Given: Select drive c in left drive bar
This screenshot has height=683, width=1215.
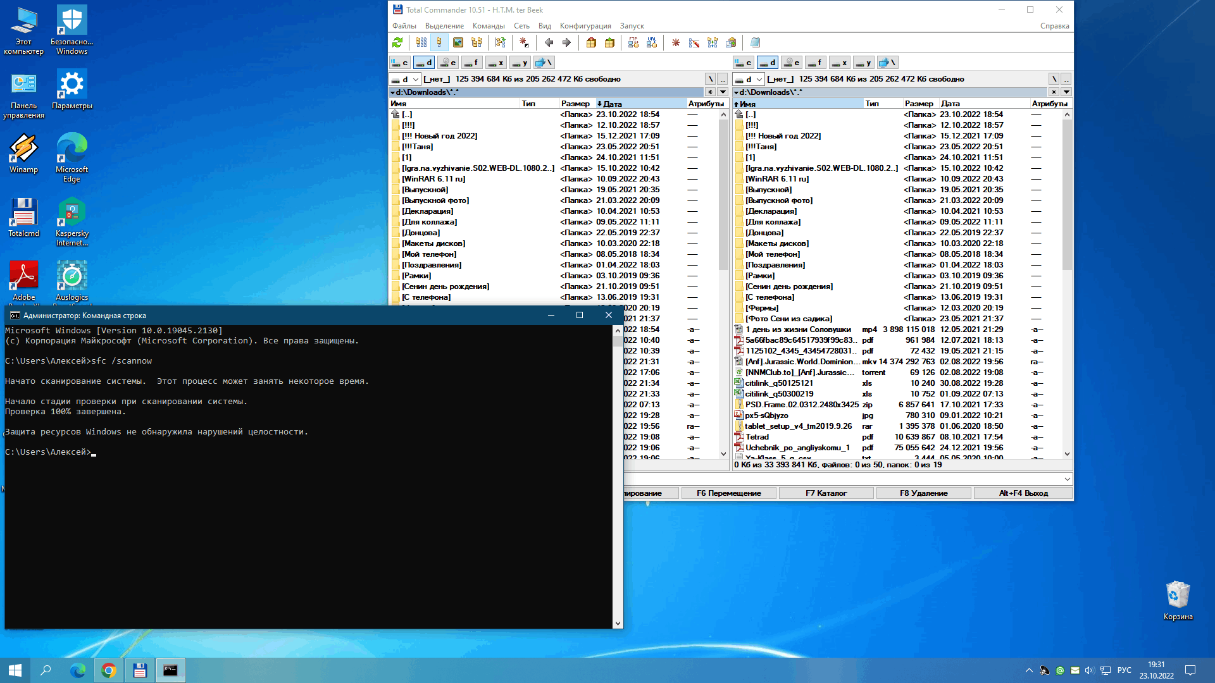Looking at the screenshot, I should click(399, 63).
